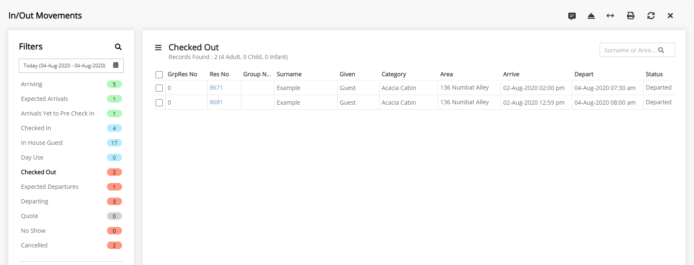Click 136 Numbat Alley in row 8671
Viewport: 694px width, 265px height.
[465, 87]
